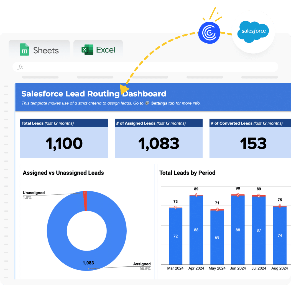Click the Google Sheets icon
The width and height of the screenshot is (291, 285).
pos(24,49)
